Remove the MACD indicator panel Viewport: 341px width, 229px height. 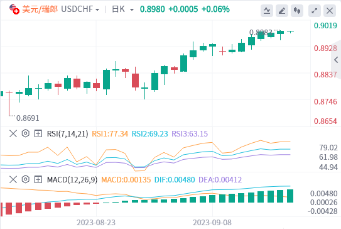point(13,179)
